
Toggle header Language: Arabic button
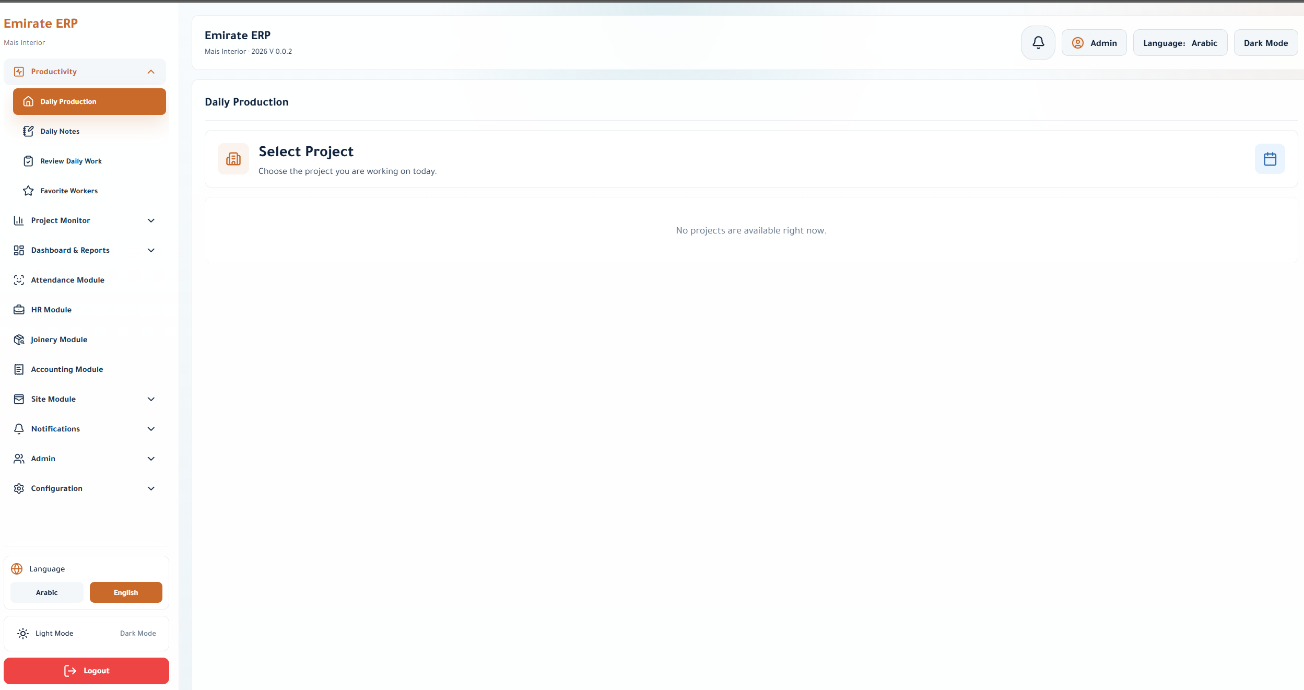pyautogui.click(x=1180, y=43)
